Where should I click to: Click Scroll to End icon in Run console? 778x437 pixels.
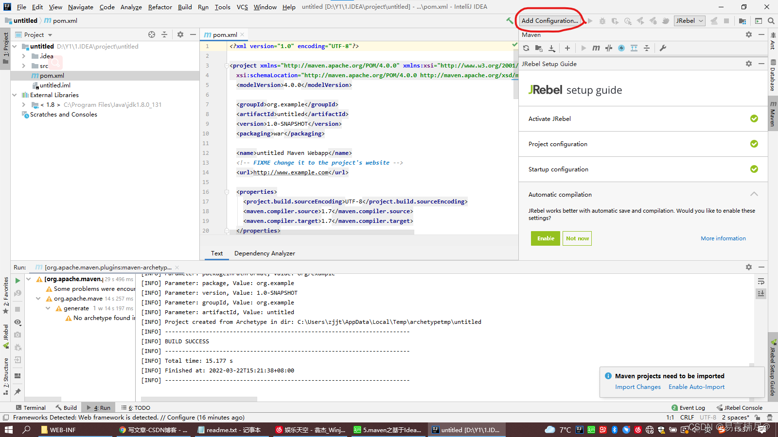coord(761,293)
